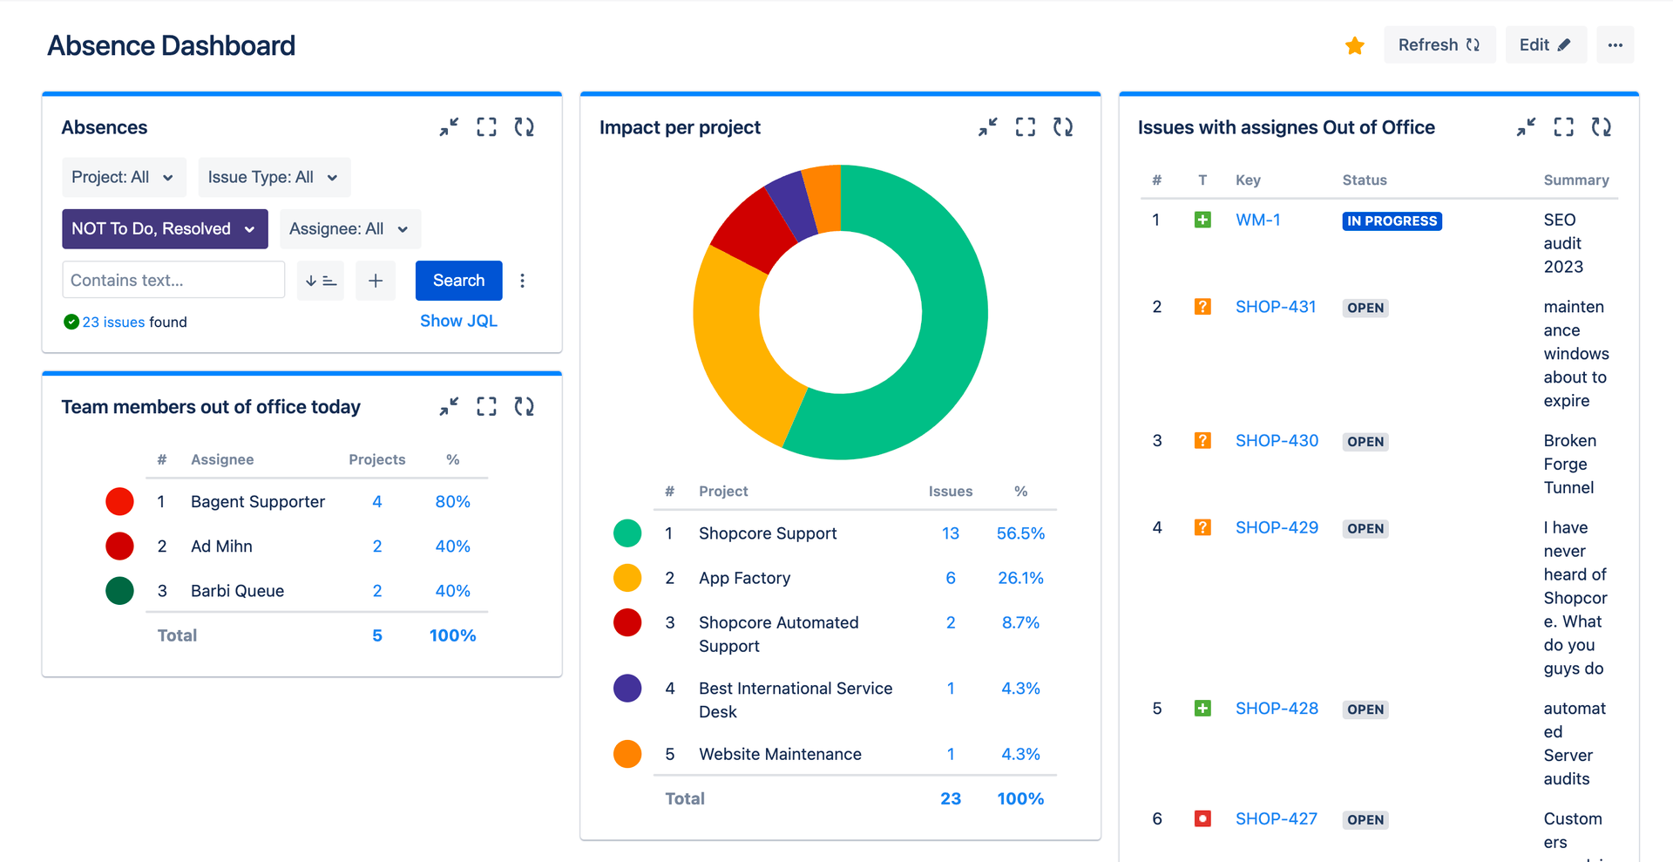
Task: Refresh the Issues with assignees Out of Office gadget
Action: tap(1602, 126)
